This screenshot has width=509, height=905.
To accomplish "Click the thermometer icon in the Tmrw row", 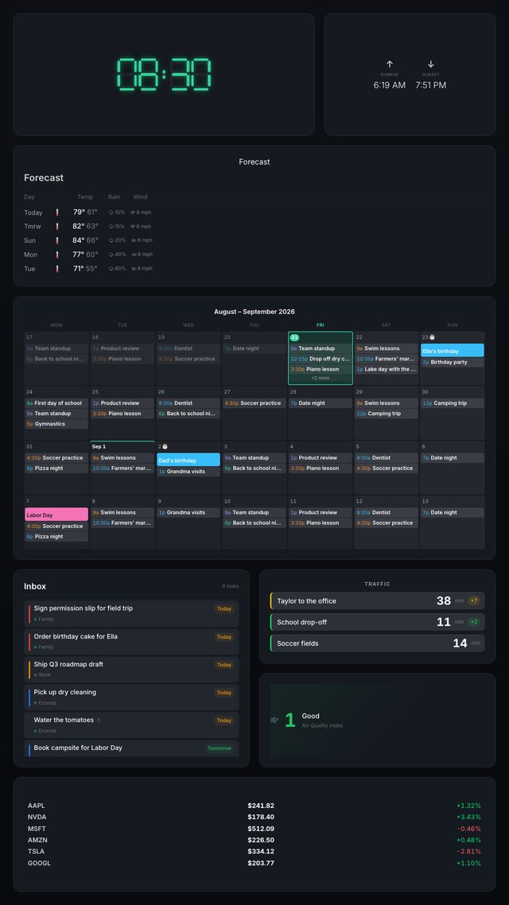I will point(57,226).
